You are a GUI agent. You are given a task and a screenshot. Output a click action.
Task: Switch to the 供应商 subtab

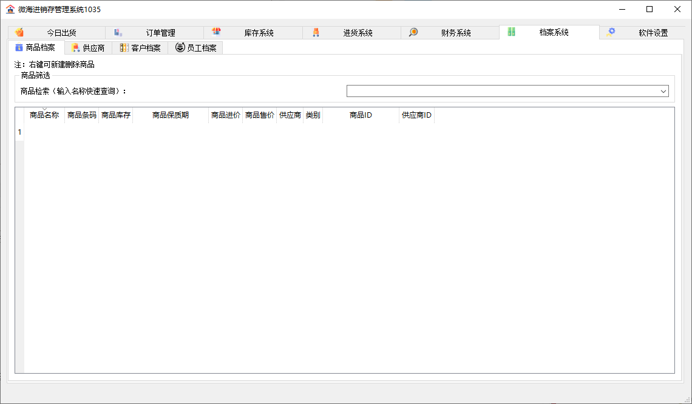coord(88,48)
